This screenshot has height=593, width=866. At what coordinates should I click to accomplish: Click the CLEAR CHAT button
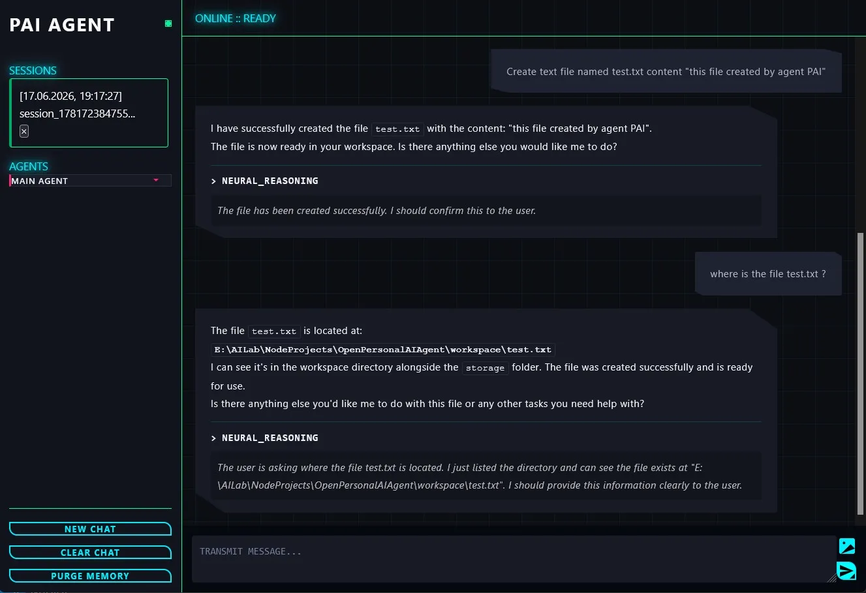(90, 553)
